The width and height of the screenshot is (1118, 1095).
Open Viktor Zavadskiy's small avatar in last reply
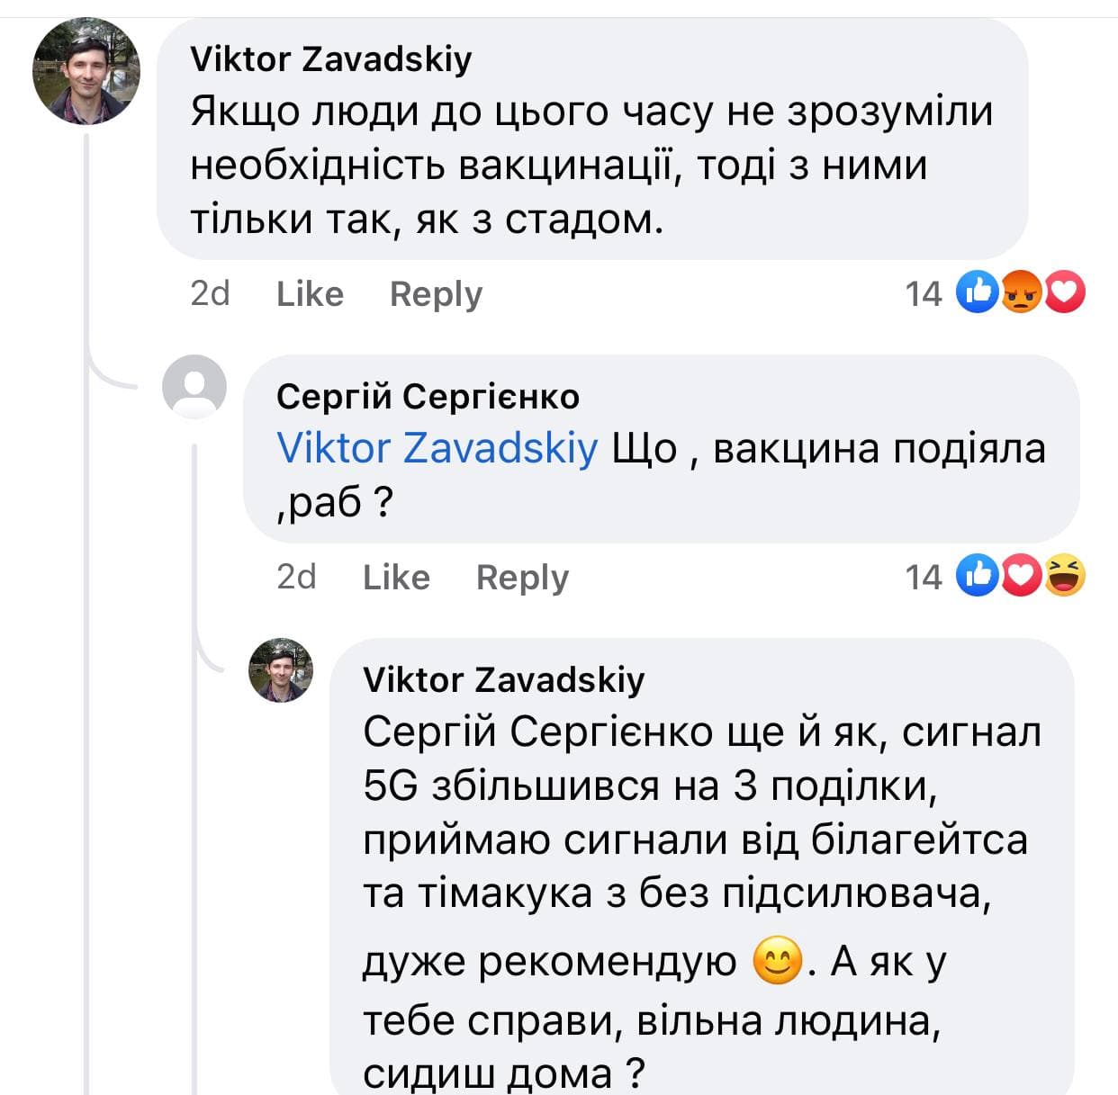pyautogui.click(x=281, y=670)
